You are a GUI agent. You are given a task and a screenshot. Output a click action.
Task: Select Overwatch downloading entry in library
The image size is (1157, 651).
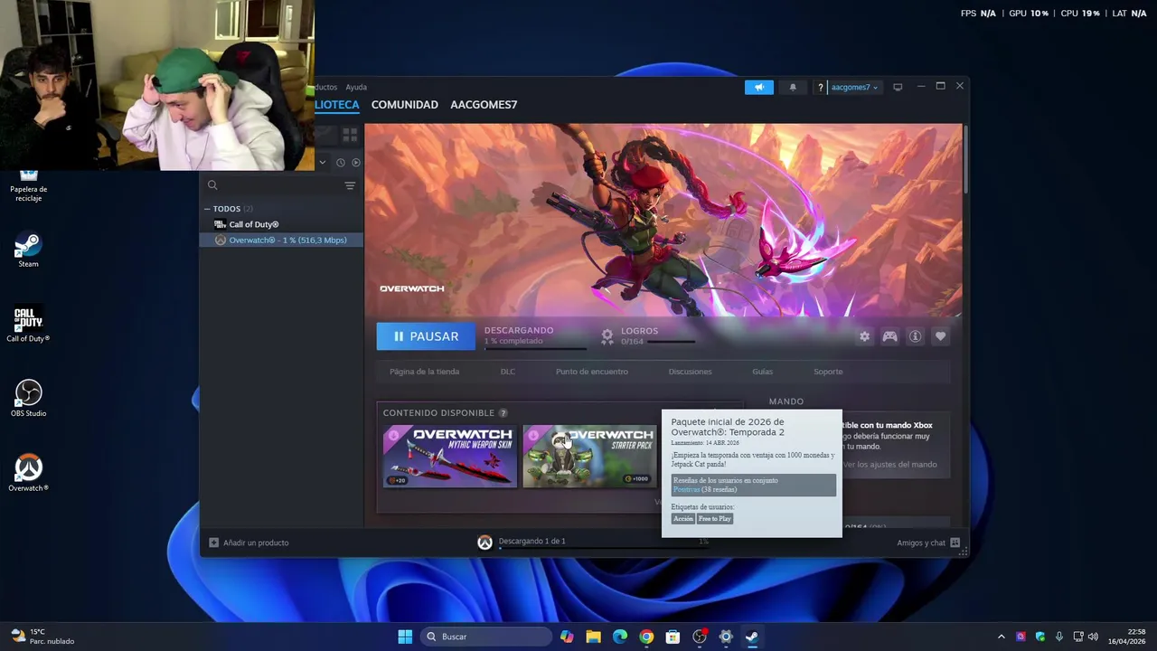click(x=281, y=240)
